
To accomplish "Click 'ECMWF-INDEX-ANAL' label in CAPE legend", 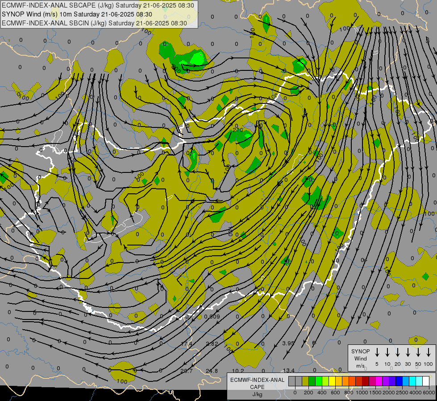I will pyautogui.click(x=257, y=380).
